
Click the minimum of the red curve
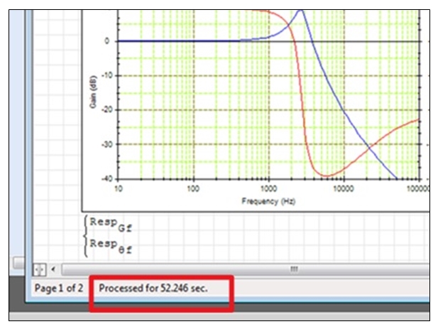[325, 176]
